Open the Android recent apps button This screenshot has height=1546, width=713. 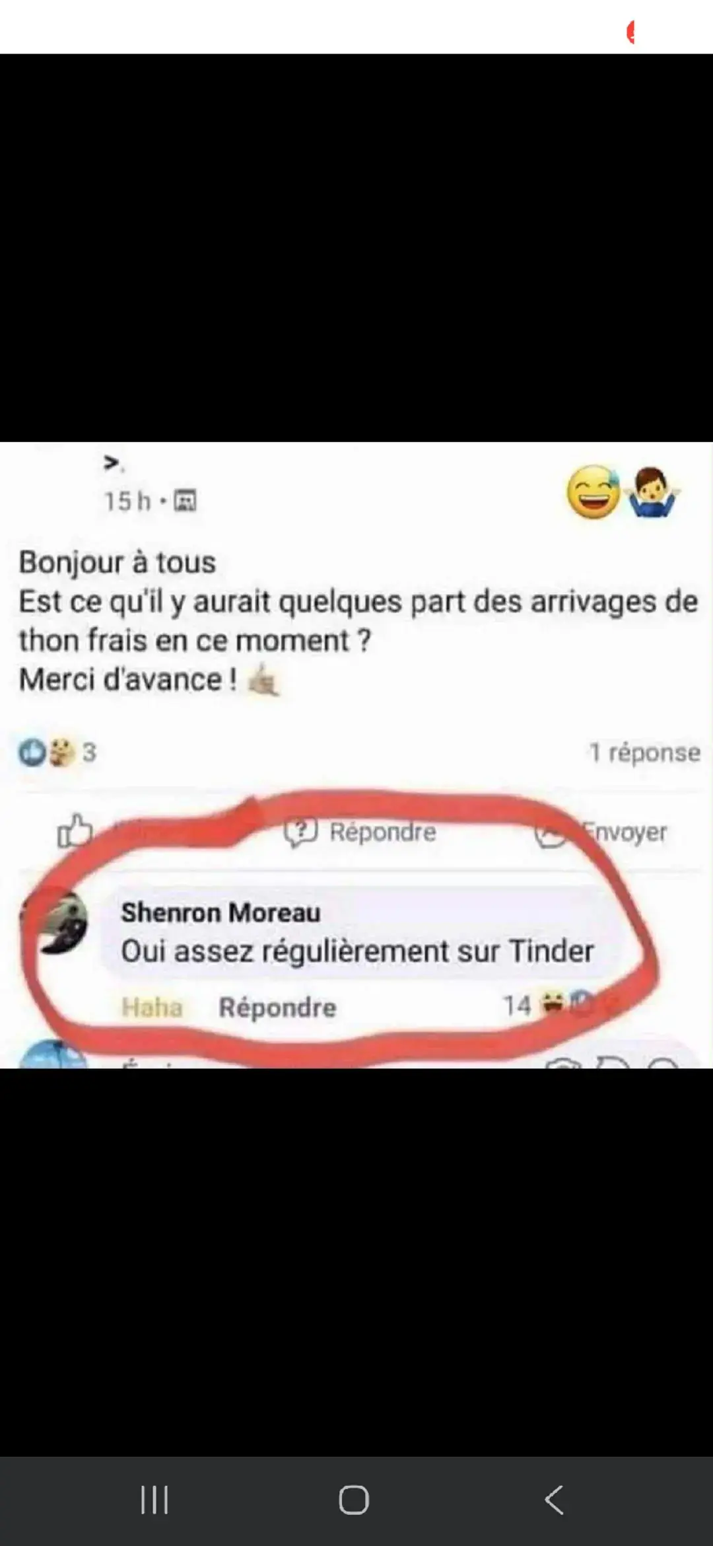[154, 1500]
